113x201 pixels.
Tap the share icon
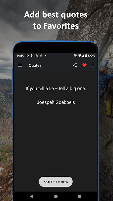click(75, 65)
